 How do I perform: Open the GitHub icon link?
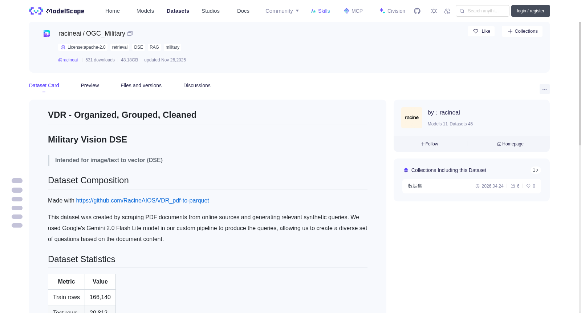pyautogui.click(x=417, y=11)
